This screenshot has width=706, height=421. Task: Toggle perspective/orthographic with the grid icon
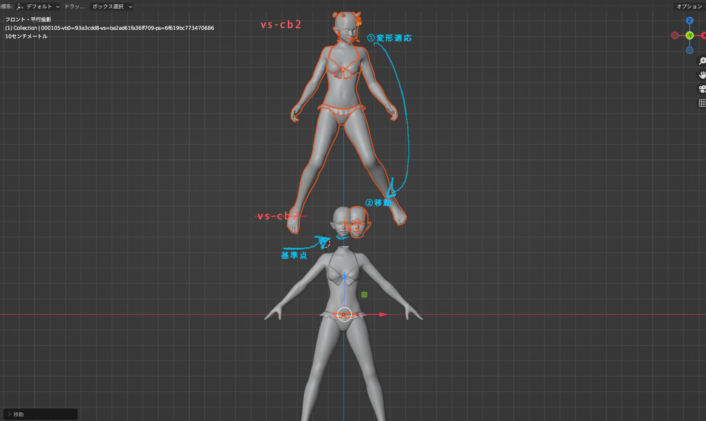click(702, 103)
